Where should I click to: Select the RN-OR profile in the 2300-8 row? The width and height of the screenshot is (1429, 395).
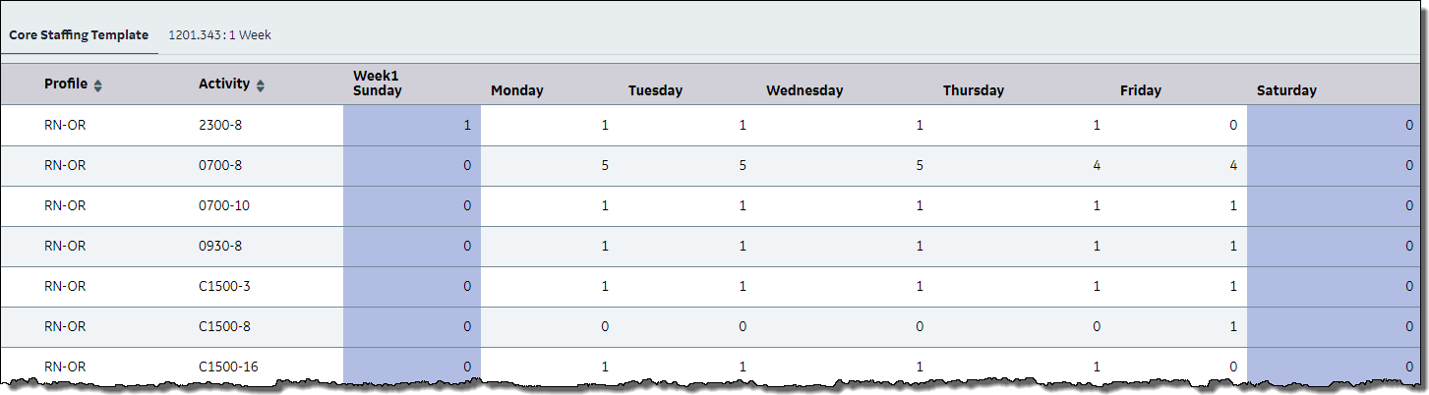tap(65, 126)
